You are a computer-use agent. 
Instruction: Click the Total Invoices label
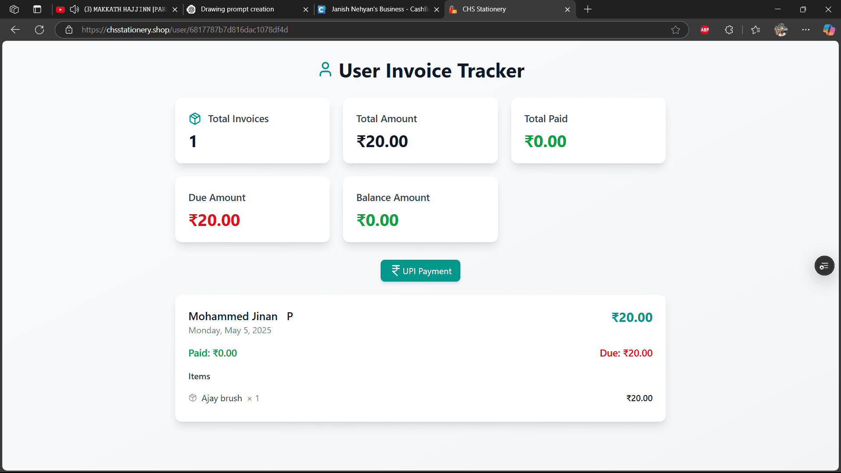[238, 119]
